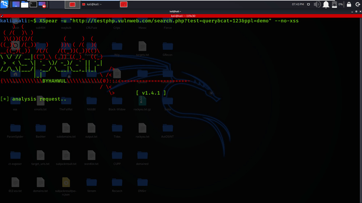Select Wig folder on desktop behind terminal
This screenshot has height=203, width=362.
(x=117, y=49)
